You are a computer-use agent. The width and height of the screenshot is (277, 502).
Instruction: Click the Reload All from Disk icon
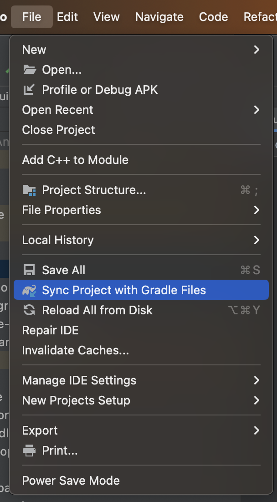[x=29, y=310]
